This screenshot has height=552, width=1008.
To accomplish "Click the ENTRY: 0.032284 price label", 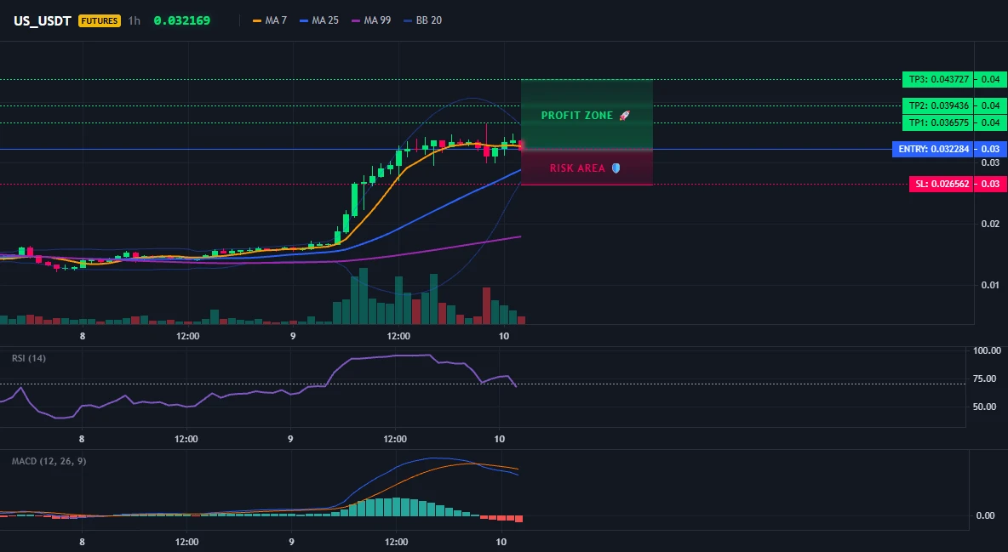I will pos(933,149).
